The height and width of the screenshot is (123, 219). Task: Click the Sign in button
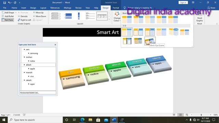[183, 2]
